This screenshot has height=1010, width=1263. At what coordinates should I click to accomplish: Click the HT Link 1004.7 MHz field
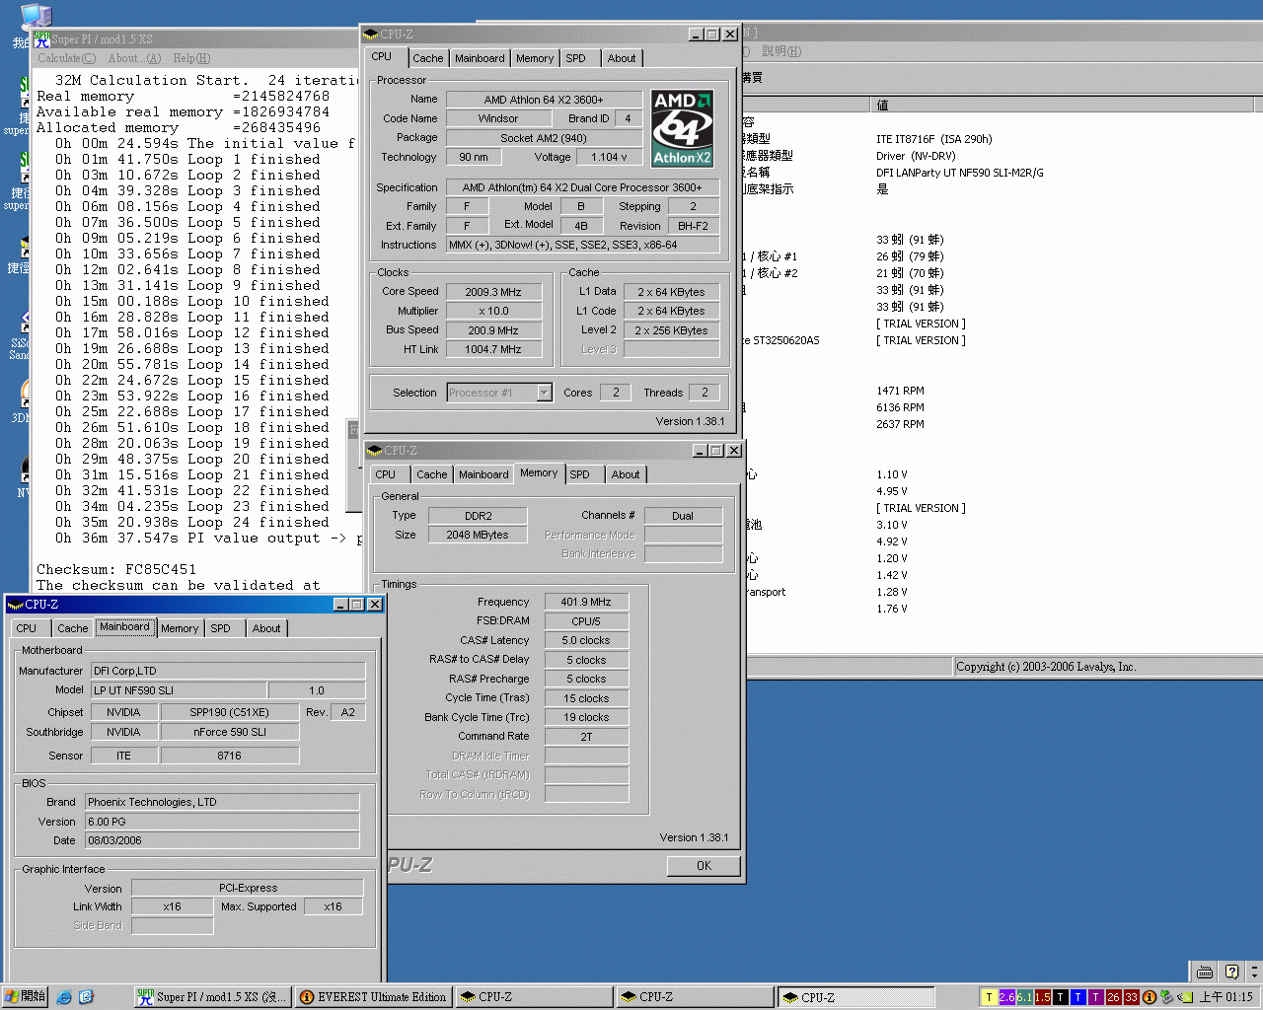click(493, 349)
